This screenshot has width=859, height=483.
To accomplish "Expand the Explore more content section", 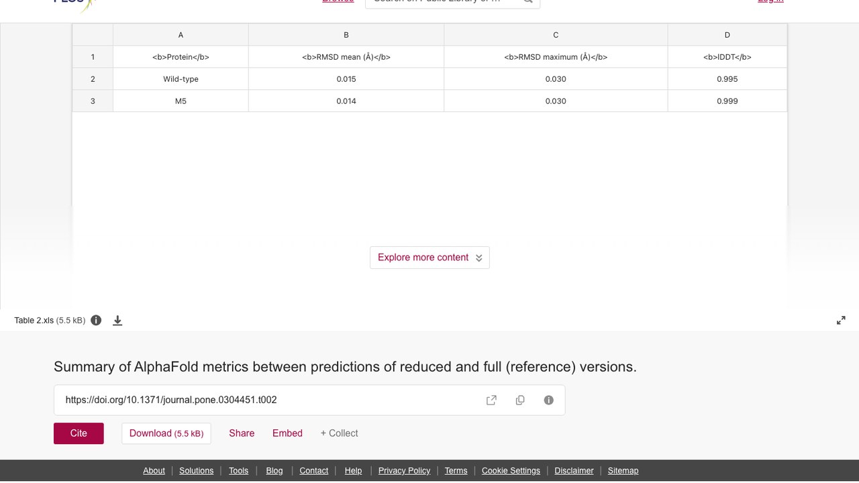I will tap(429, 258).
